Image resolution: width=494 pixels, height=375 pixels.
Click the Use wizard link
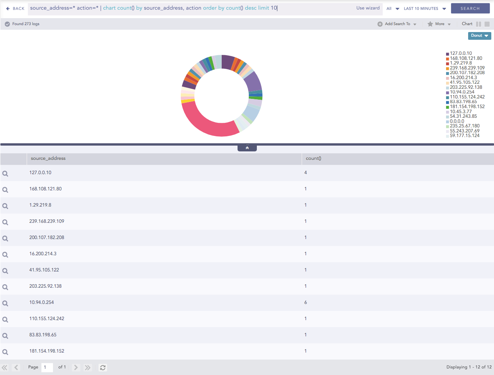[x=368, y=8]
